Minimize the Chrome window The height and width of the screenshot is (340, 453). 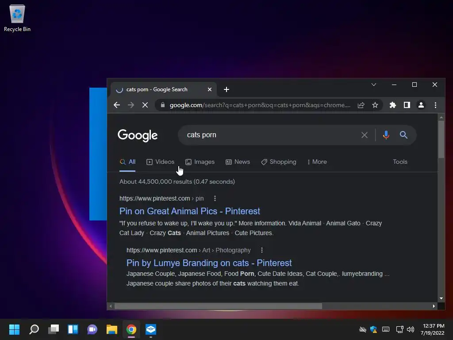tap(394, 85)
